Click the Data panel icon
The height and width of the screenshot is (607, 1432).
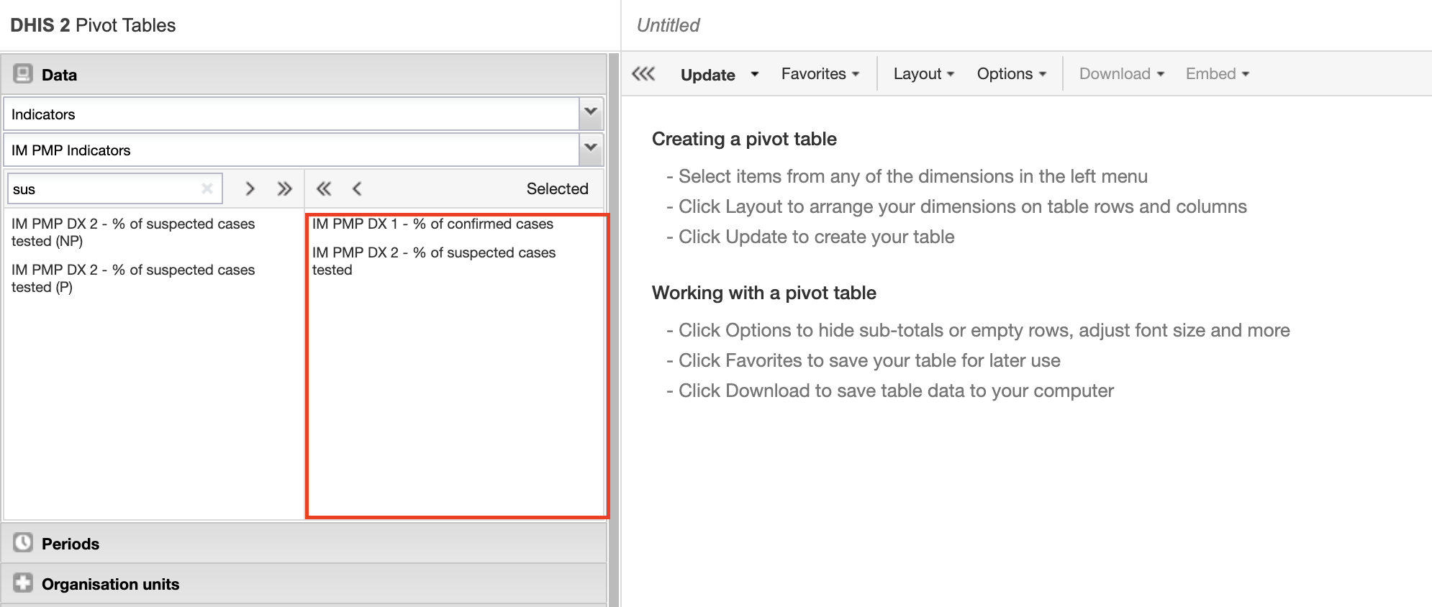pyautogui.click(x=23, y=73)
